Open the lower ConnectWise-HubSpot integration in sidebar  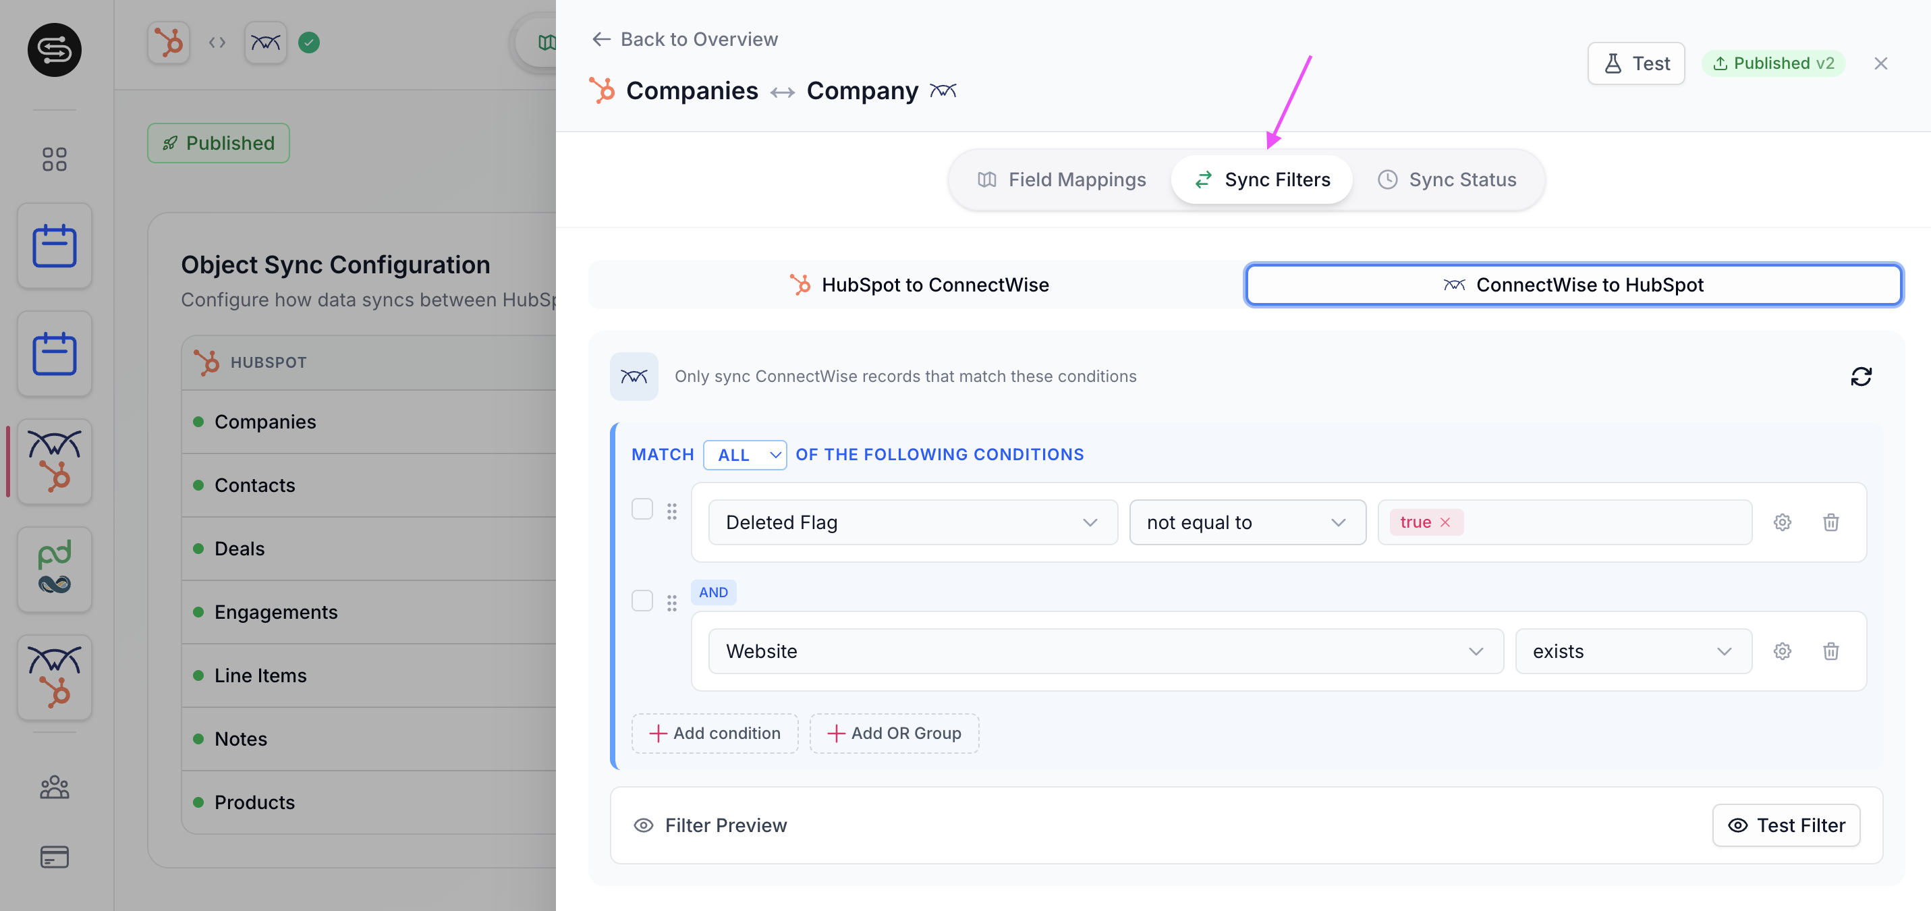[x=55, y=678]
